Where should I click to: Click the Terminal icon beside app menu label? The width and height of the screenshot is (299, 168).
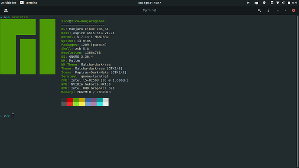pyautogui.click(x=22, y=3)
